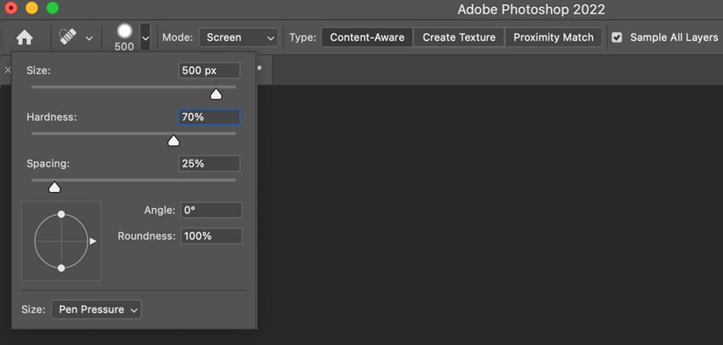Click the Hardness field showing 70%
The image size is (723, 345).
209,117
